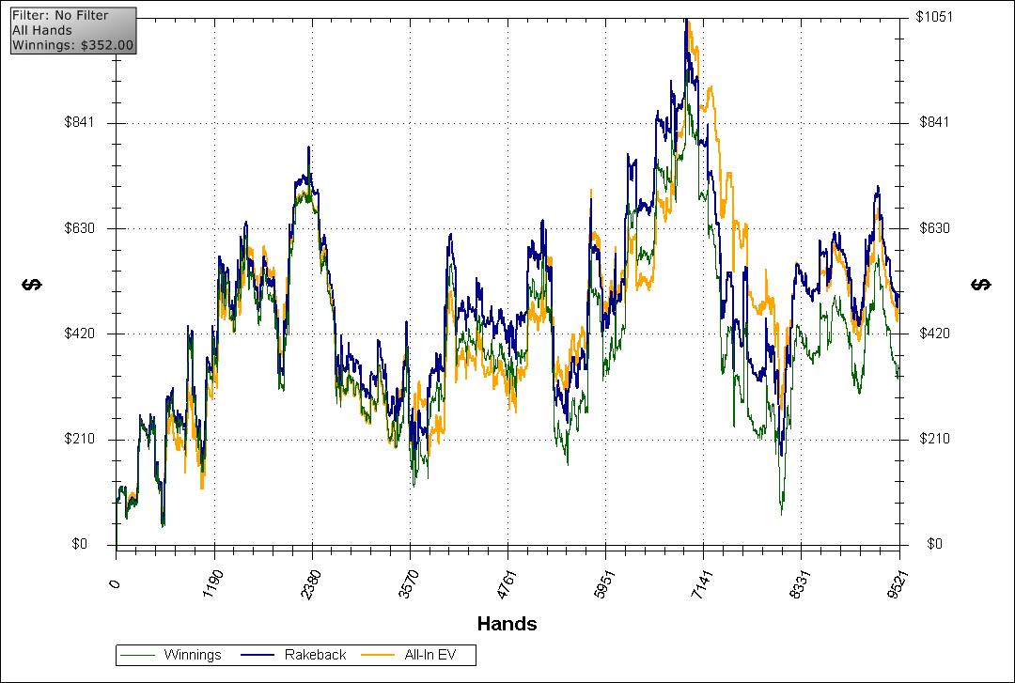Click the Winnings legend label
Viewport: 1015px width, 683px height.
click(192, 655)
